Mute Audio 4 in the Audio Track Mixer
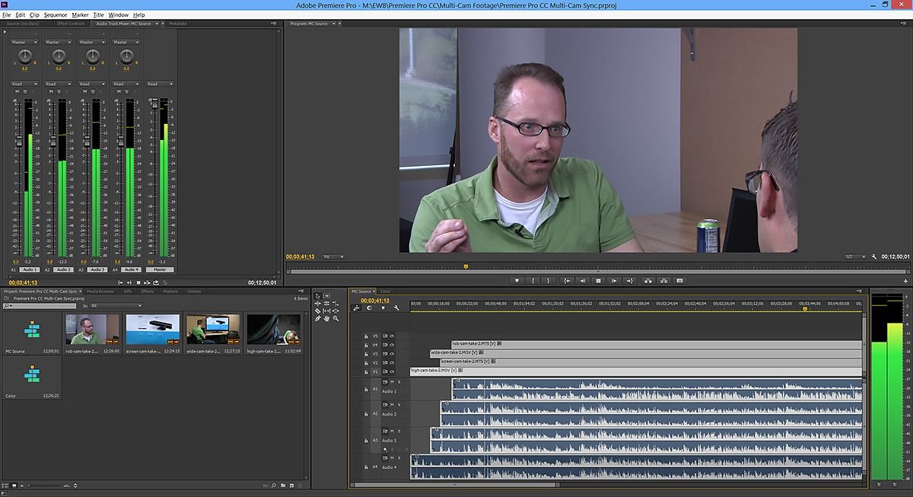913x497 pixels. (119, 91)
